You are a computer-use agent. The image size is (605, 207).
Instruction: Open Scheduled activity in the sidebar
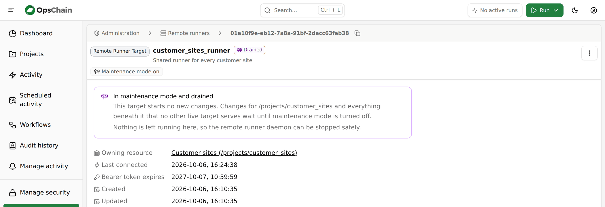coord(41,100)
